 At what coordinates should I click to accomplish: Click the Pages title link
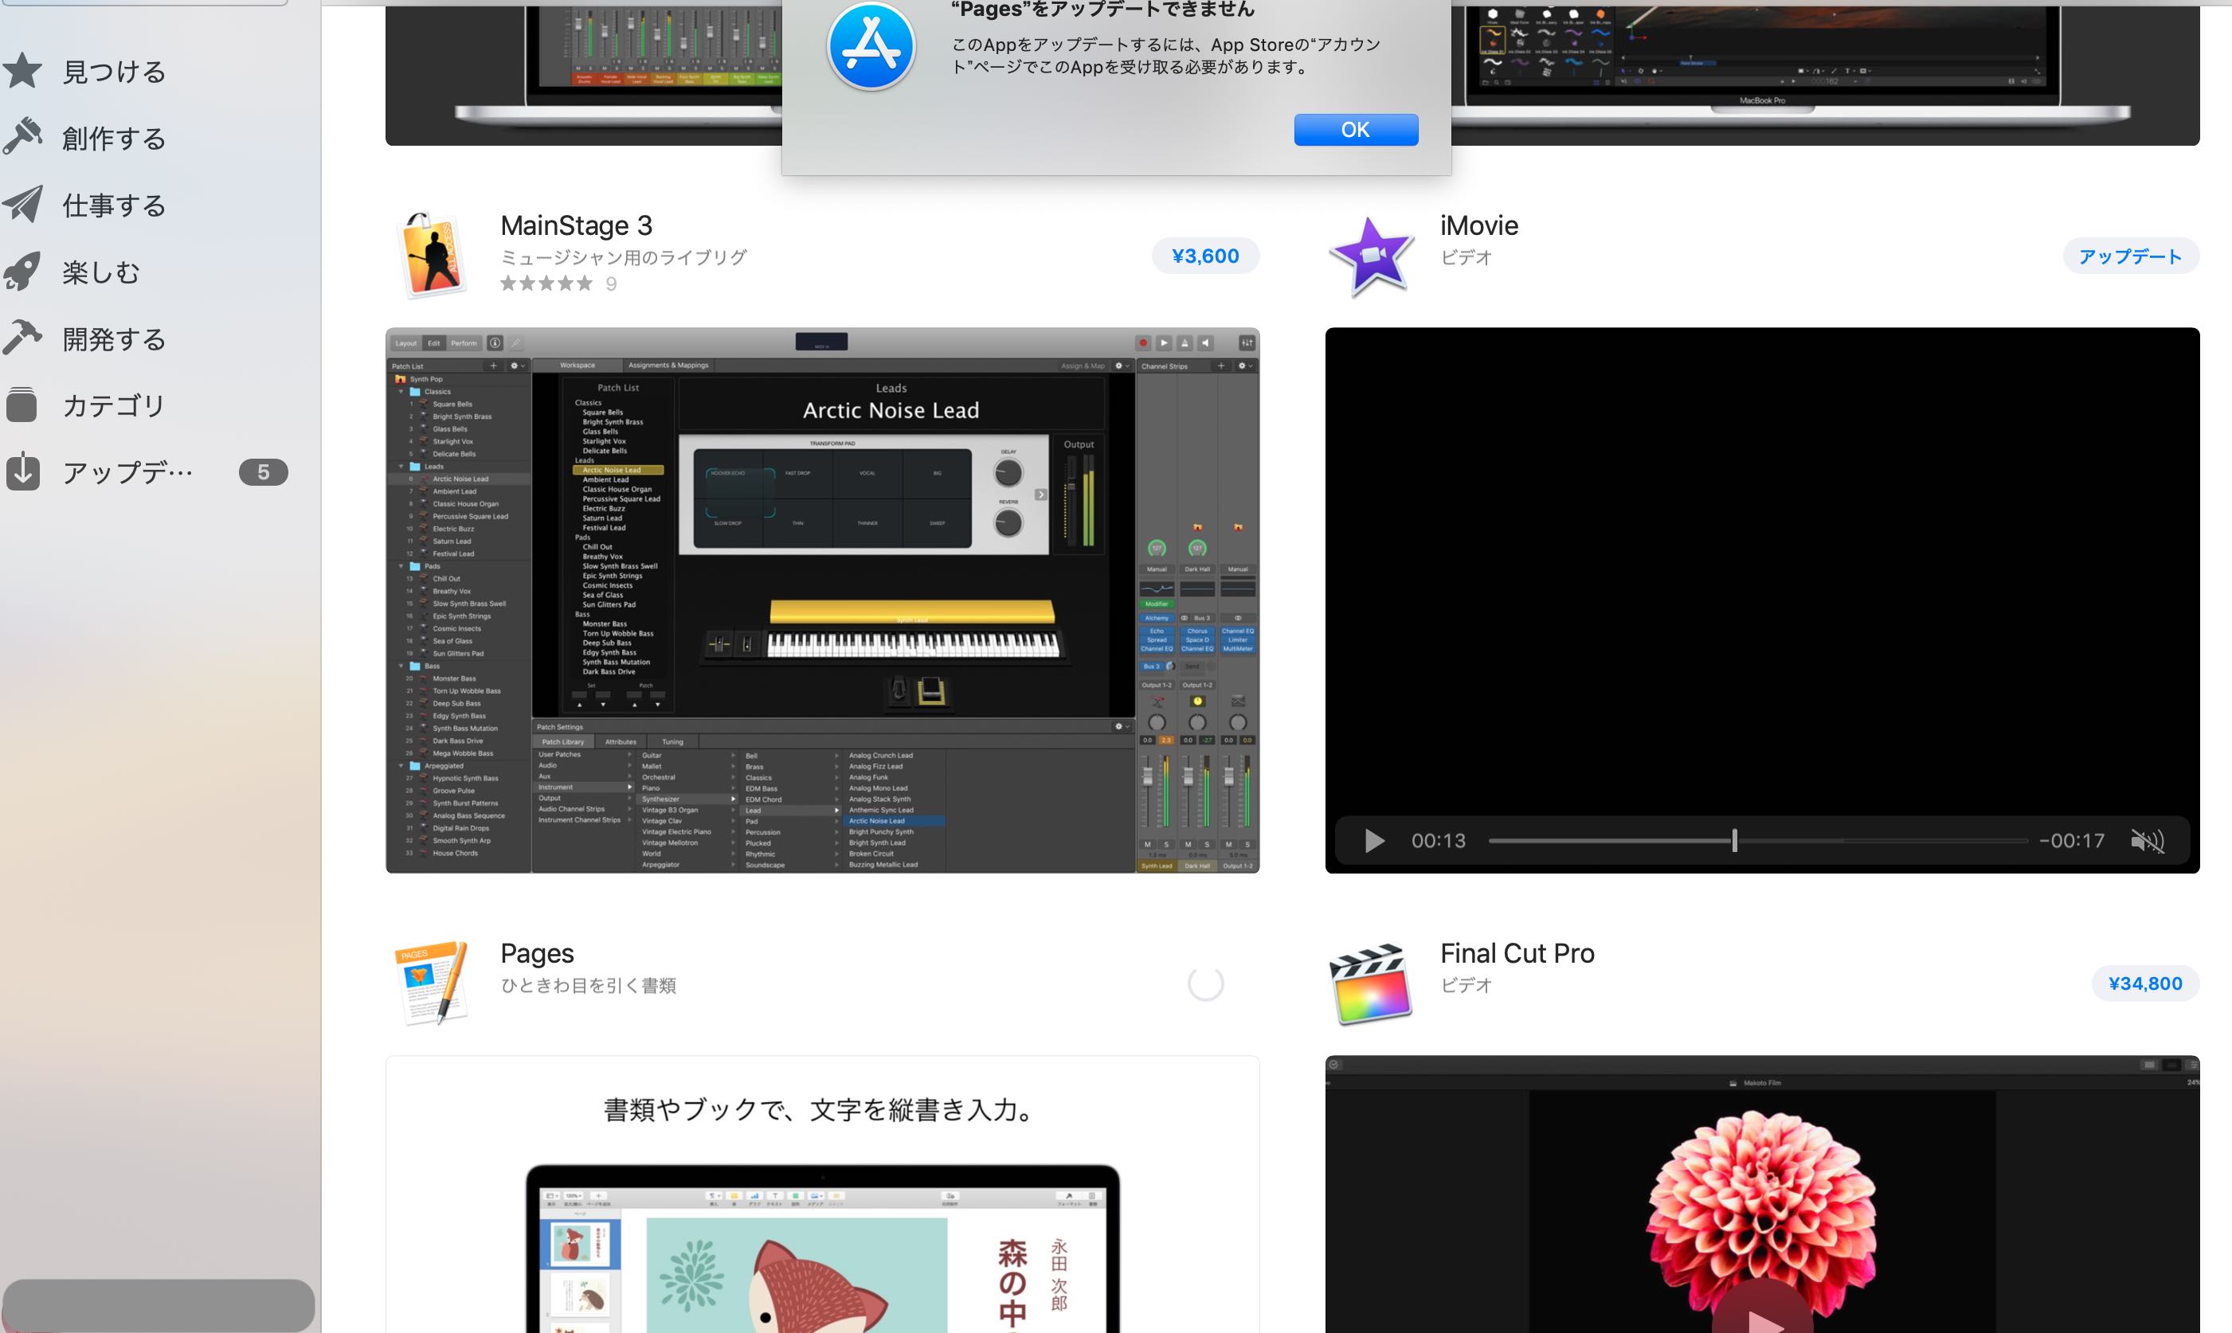click(x=536, y=953)
